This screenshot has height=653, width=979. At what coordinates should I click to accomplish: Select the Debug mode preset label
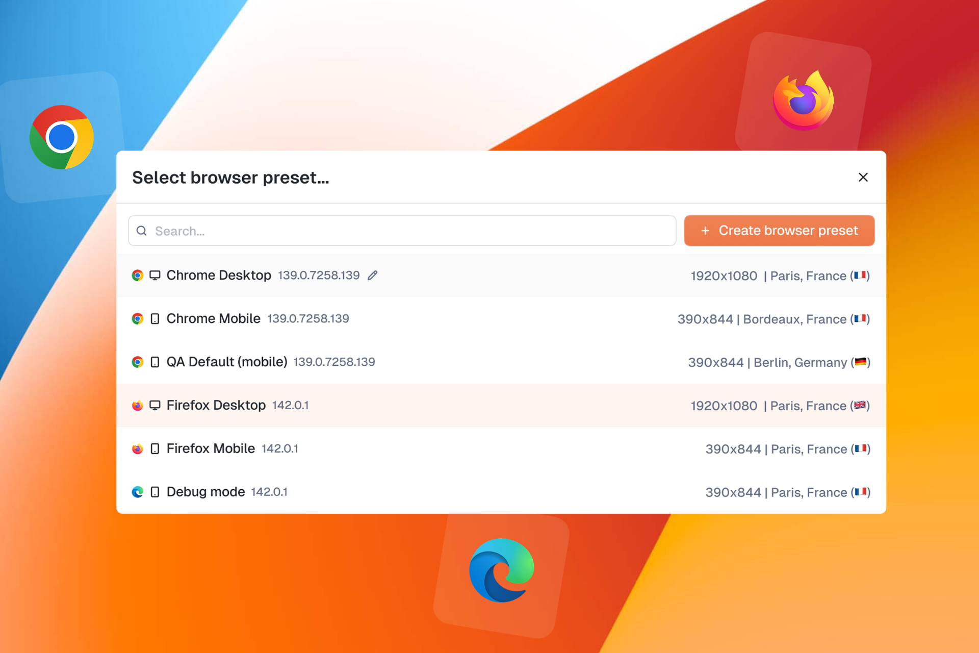205,492
